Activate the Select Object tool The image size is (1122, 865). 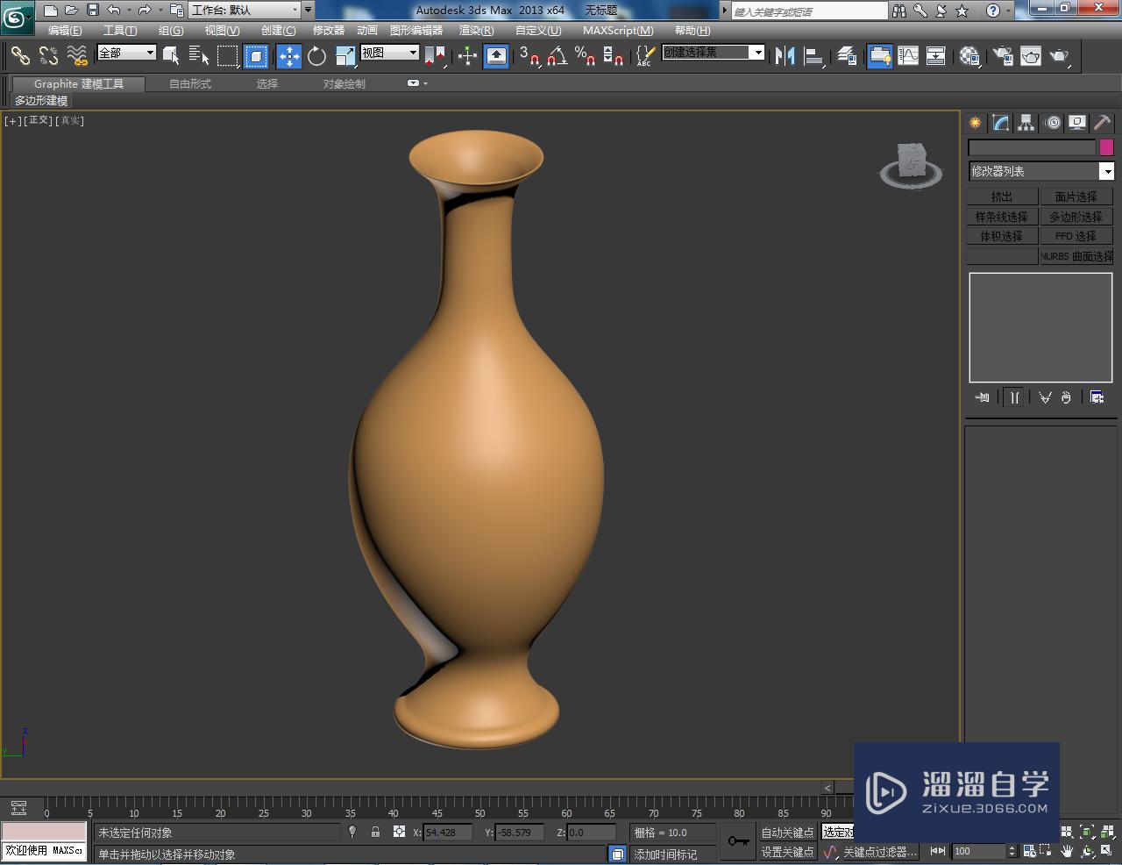(x=171, y=56)
